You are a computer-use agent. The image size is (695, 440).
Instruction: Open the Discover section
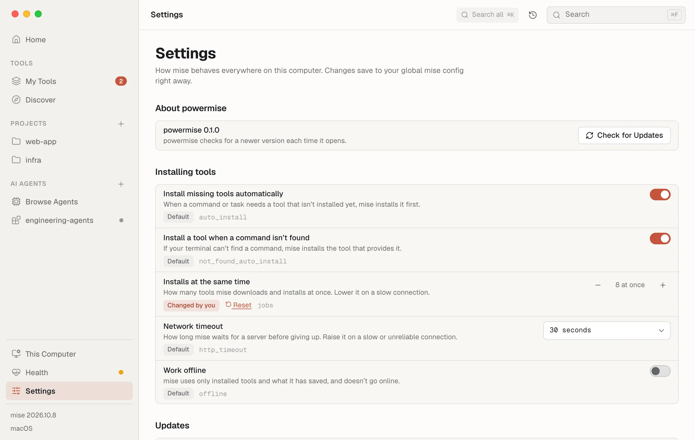coord(69,100)
